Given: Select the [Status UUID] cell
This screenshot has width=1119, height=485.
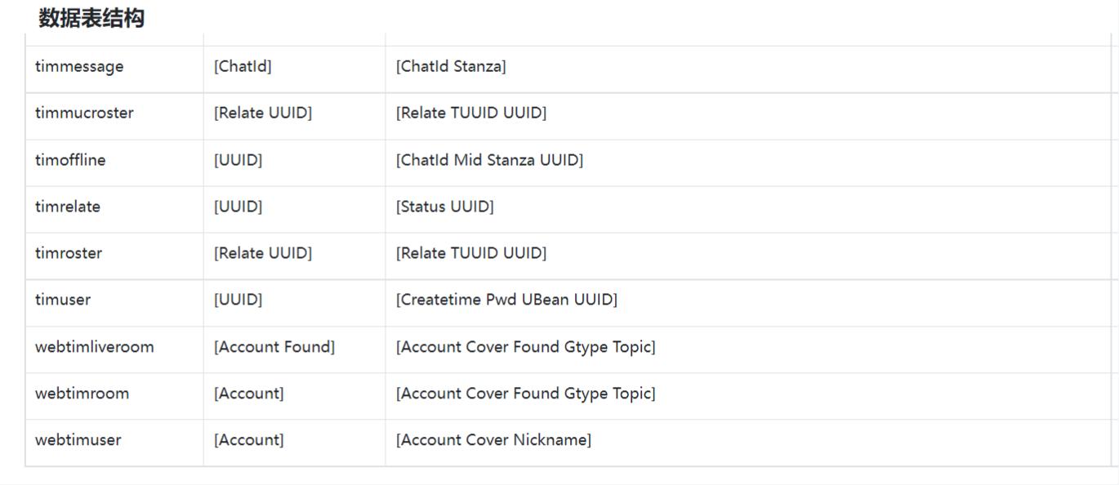Looking at the screenshot, I should point(445,207).
